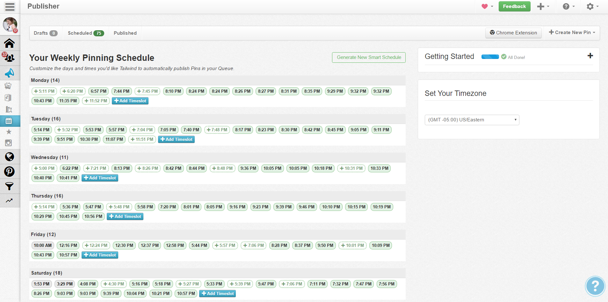Add Timeslot for Wednesday
The height and width of the screenshot is (302, 608).
click(100, 178)
